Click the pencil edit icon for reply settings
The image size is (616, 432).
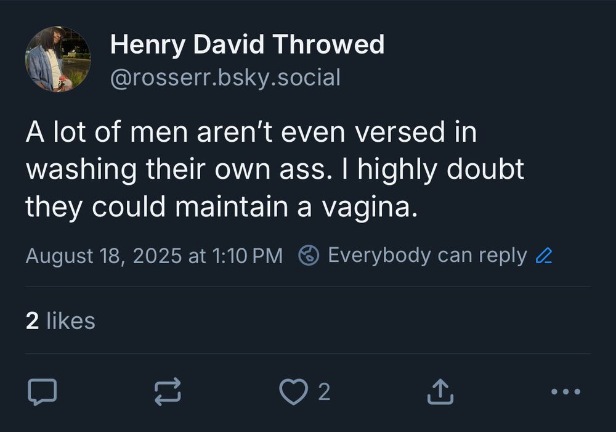[543, 256]
